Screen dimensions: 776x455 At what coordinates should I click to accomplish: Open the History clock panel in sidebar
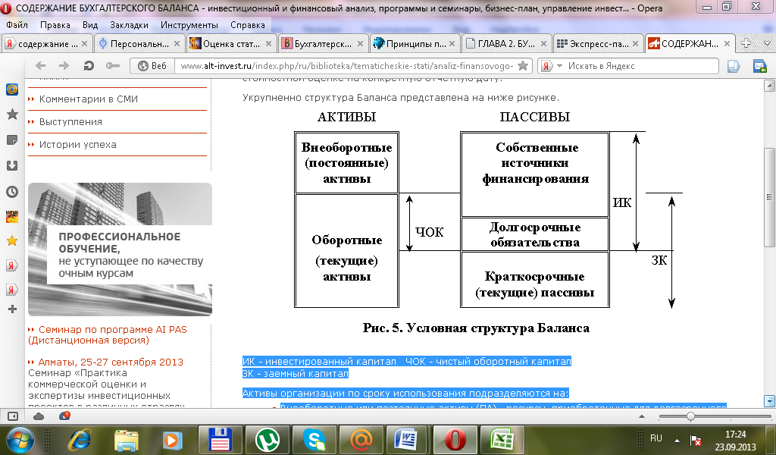[12, 192]
